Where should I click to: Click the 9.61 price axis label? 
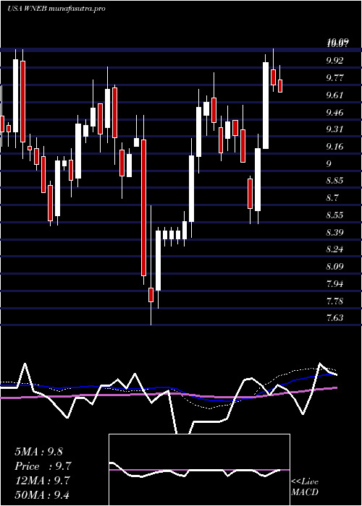[x=335, y=95]
